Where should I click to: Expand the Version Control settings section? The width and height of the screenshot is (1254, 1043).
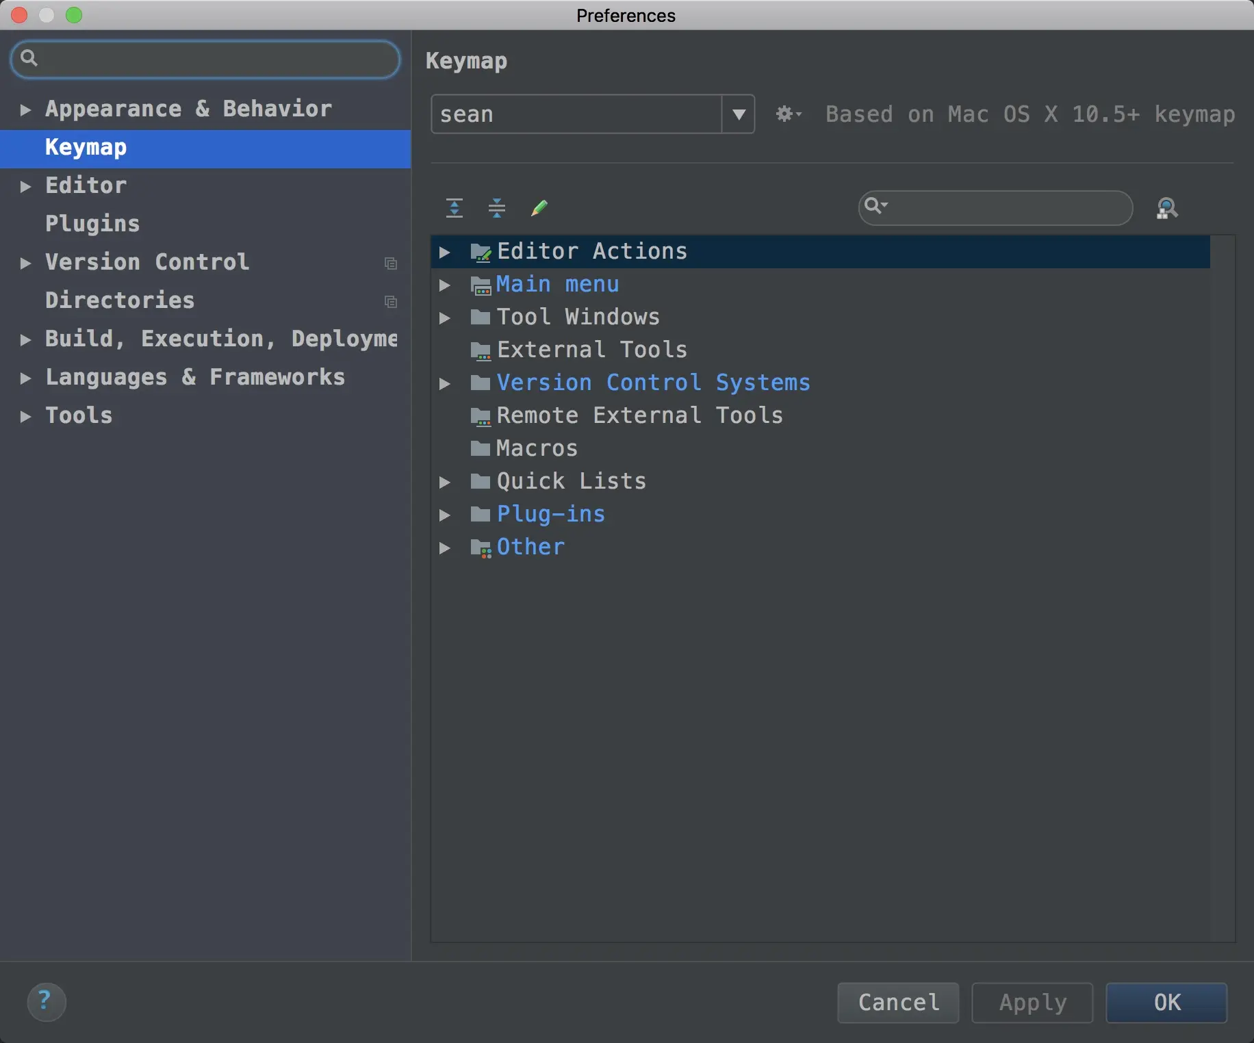(x=25, y=263)
